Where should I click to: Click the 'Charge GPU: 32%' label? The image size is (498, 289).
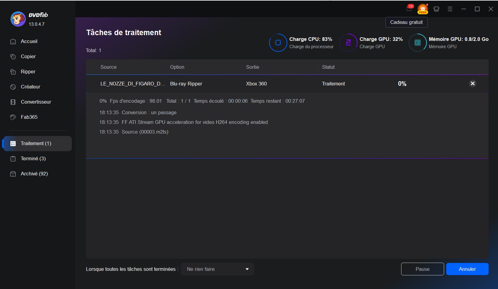pos(381,39)
